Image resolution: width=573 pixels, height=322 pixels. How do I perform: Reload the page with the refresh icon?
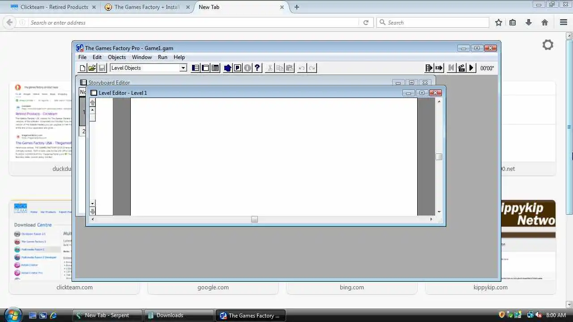tap(366, 22)
